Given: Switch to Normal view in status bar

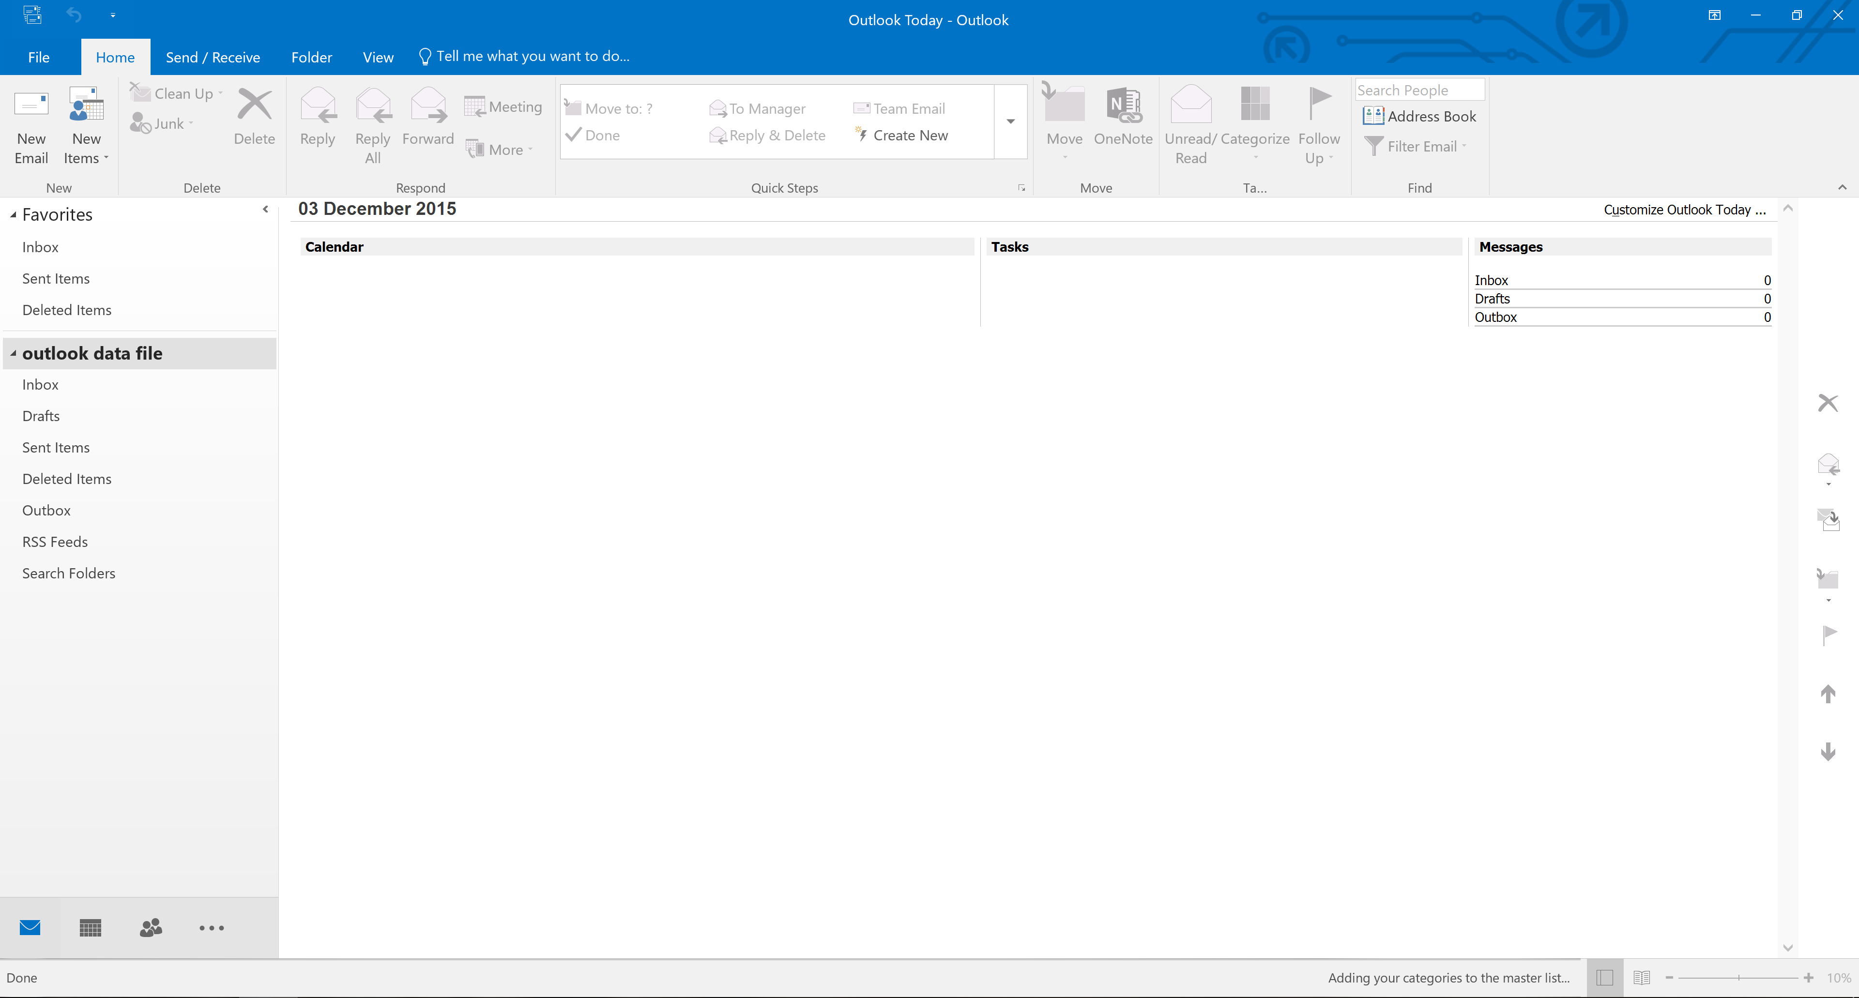Looking at the screenshot, I should (x=1605, y=977).
